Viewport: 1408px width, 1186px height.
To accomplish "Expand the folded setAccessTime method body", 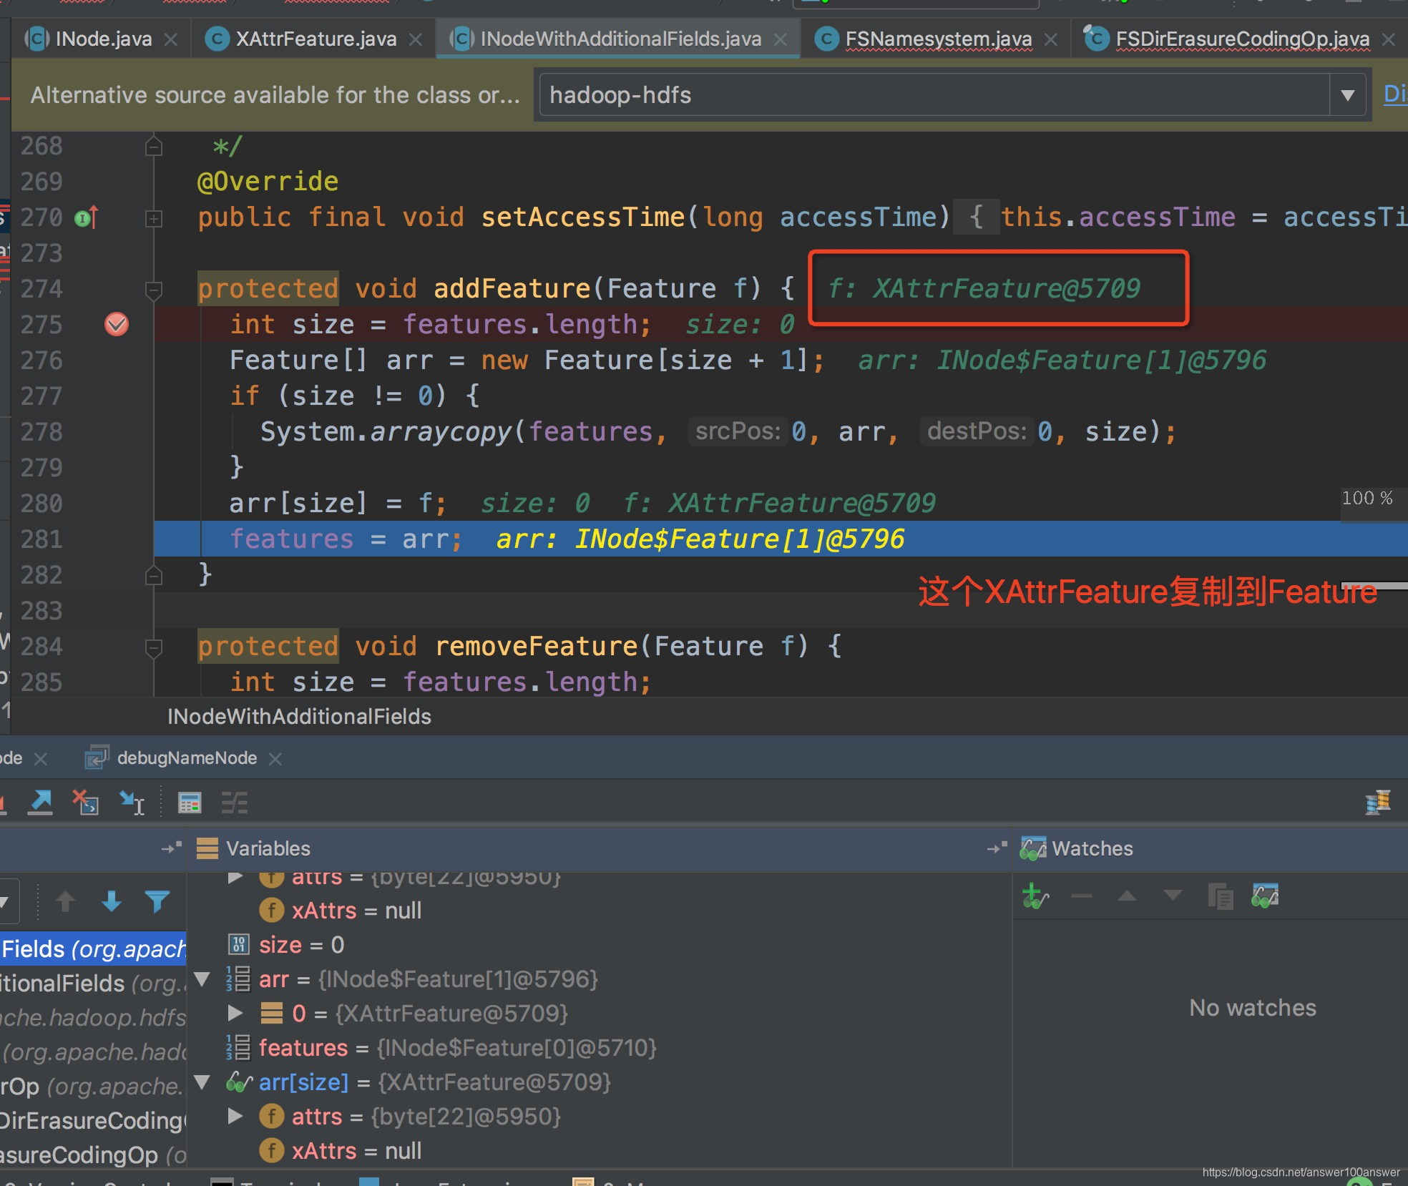I will [x=154, y=218].
